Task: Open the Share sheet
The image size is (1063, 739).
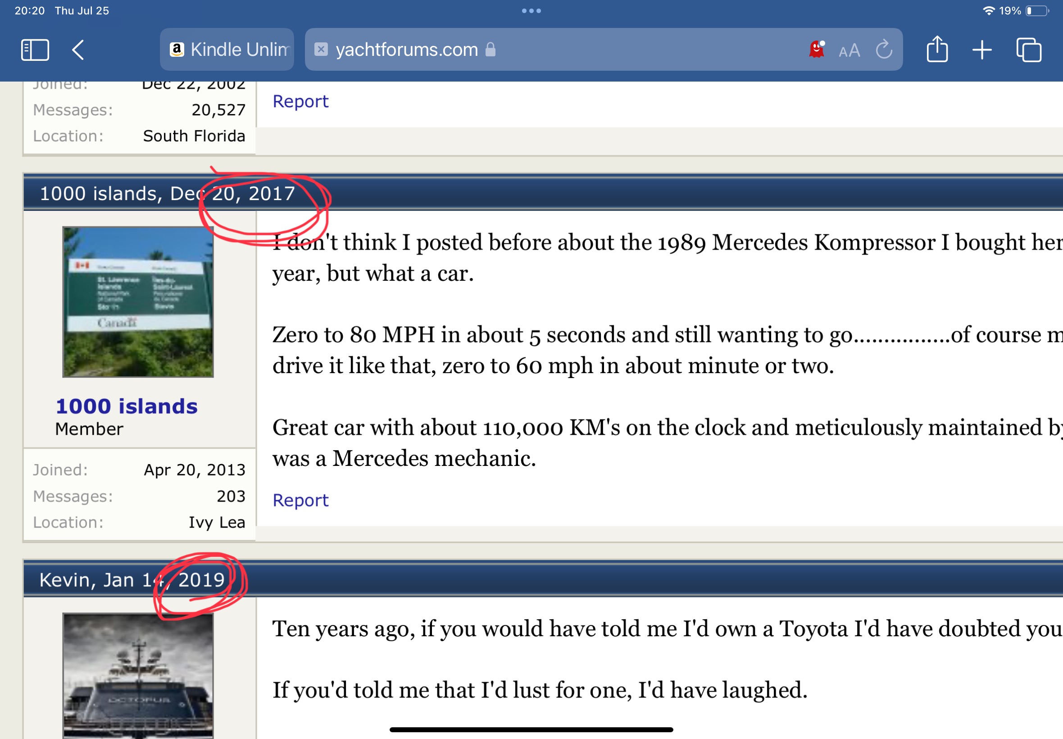Action: (937, 49)
